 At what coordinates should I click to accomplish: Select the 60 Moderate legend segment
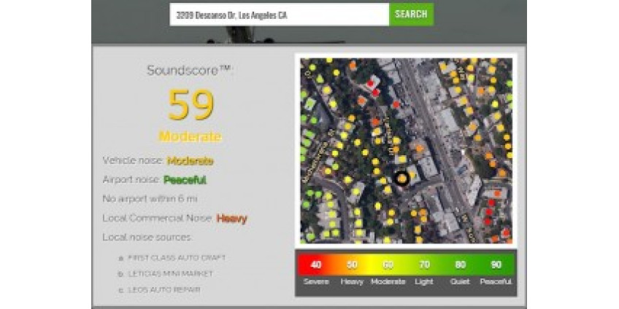(388, 265)
